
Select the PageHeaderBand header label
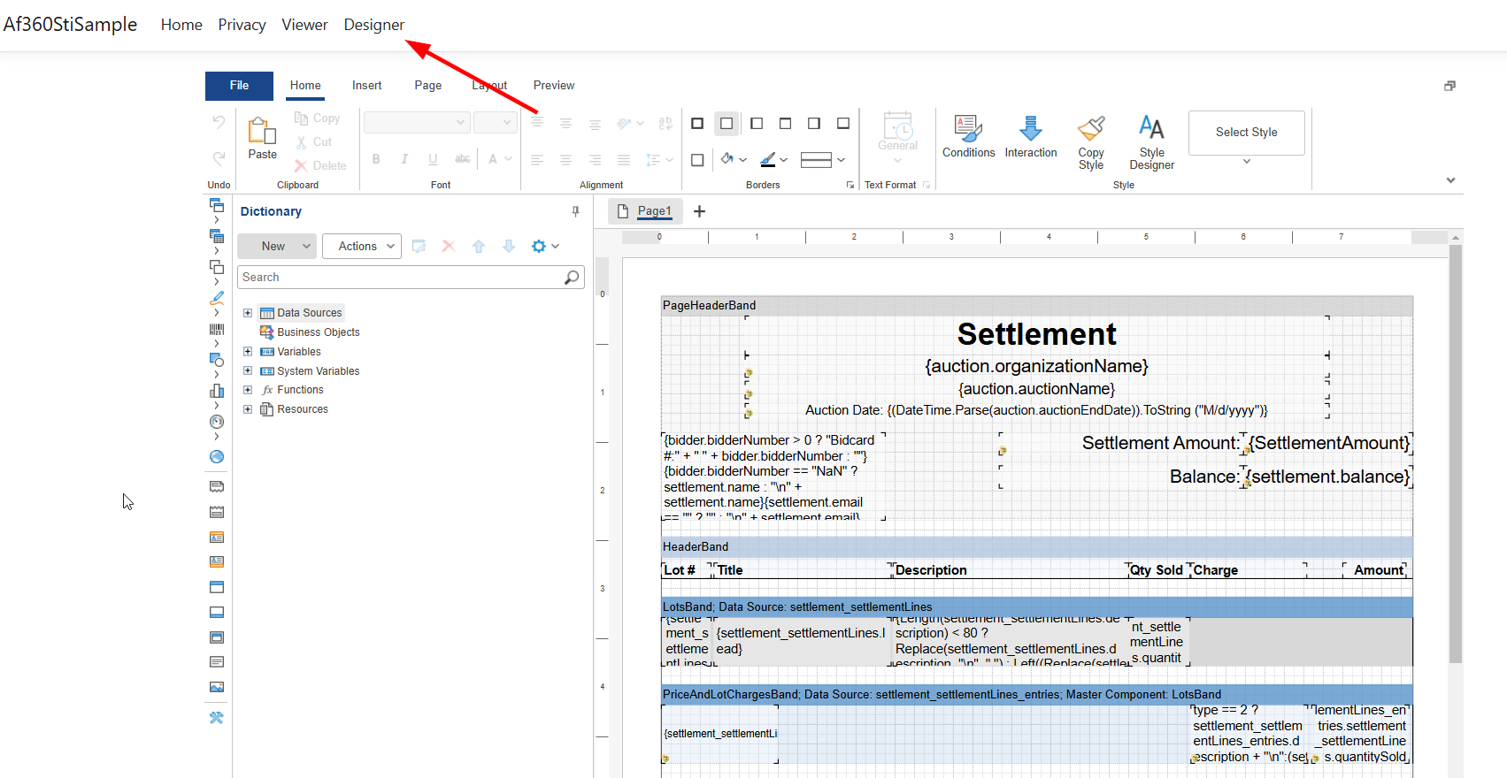tap(709, 306)
